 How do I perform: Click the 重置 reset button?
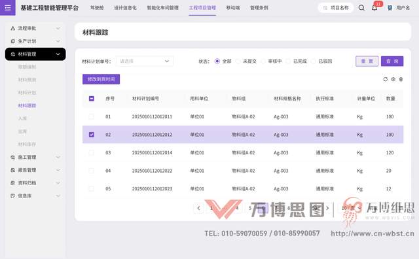pos(367,61)
